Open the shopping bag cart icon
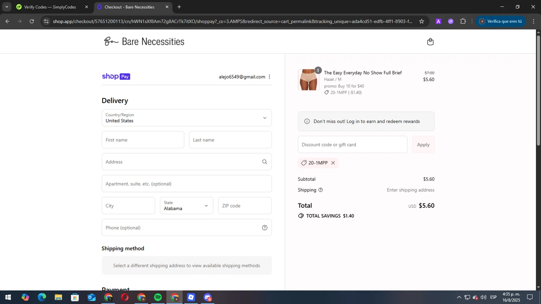The height and width of the screenshot is (304, 541). pyautogui.click(x=430, y=42)
